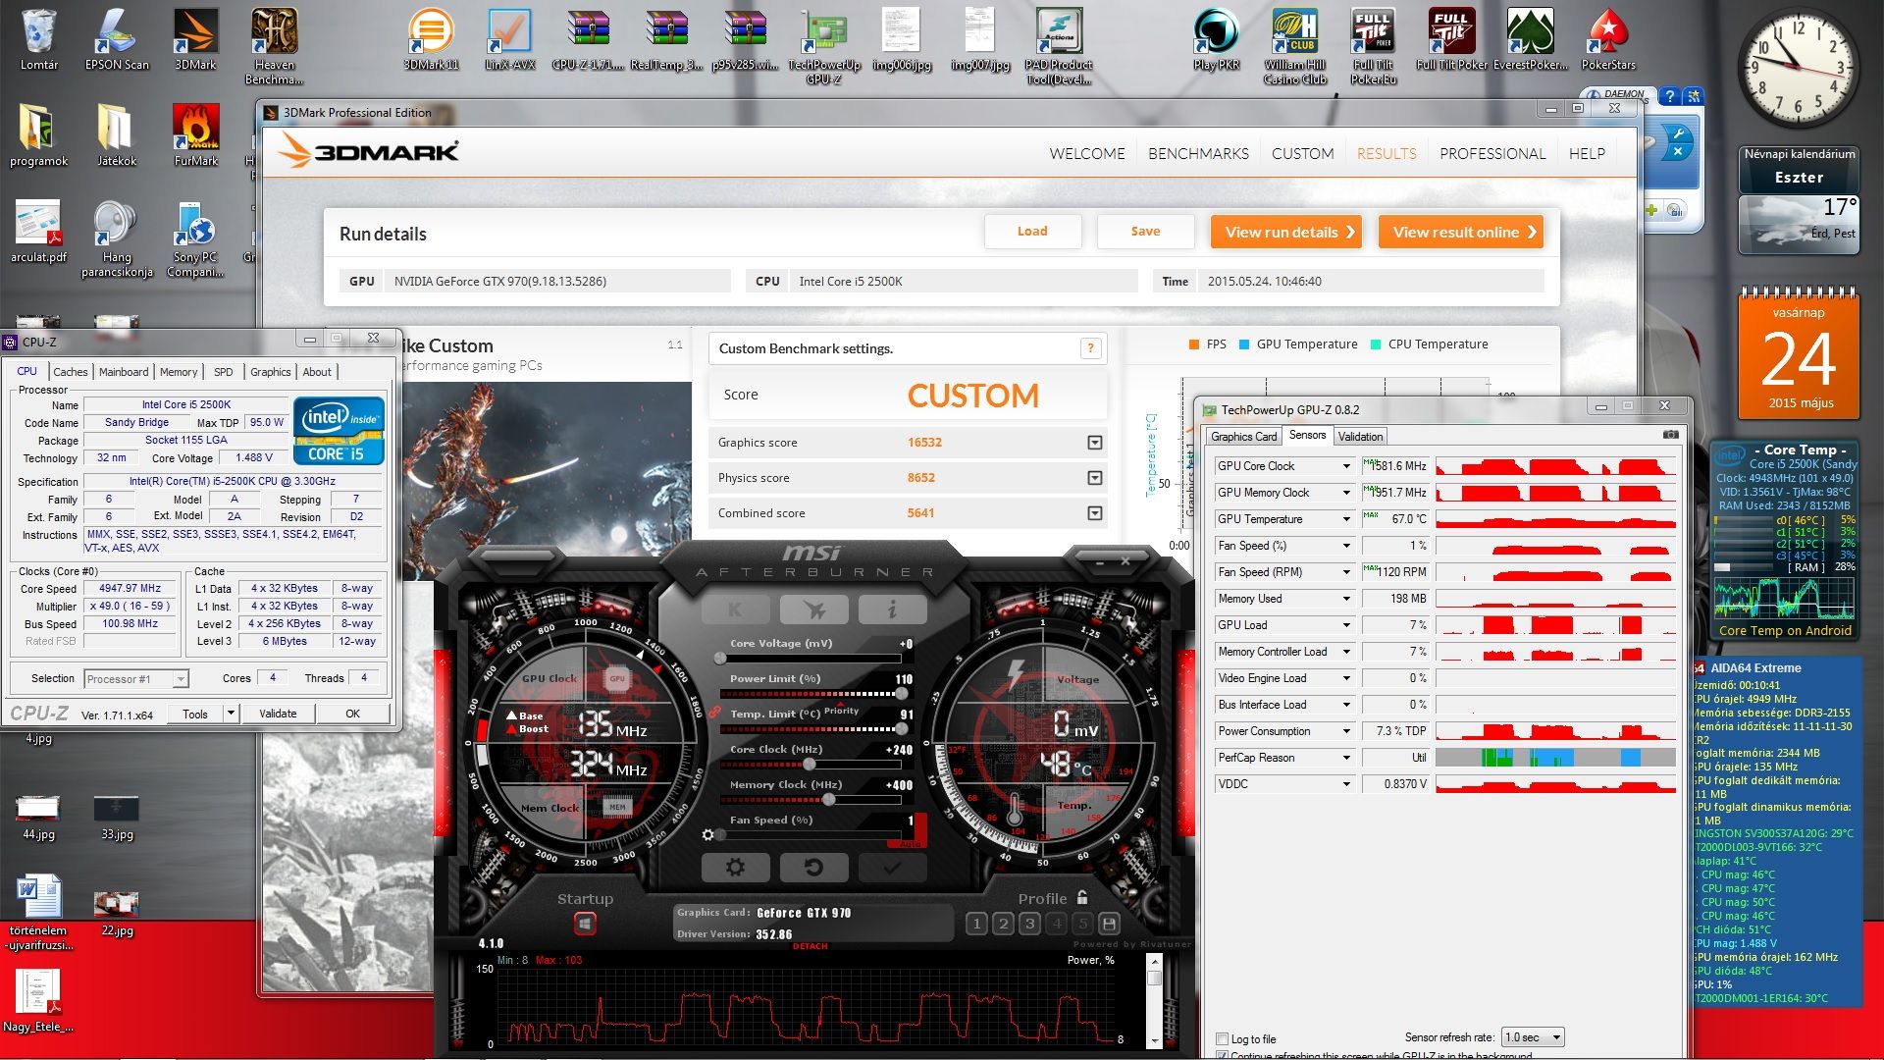1884x1060 pixels.
Task: Click fan speed settings gear icon
Action: coord(707,835)
